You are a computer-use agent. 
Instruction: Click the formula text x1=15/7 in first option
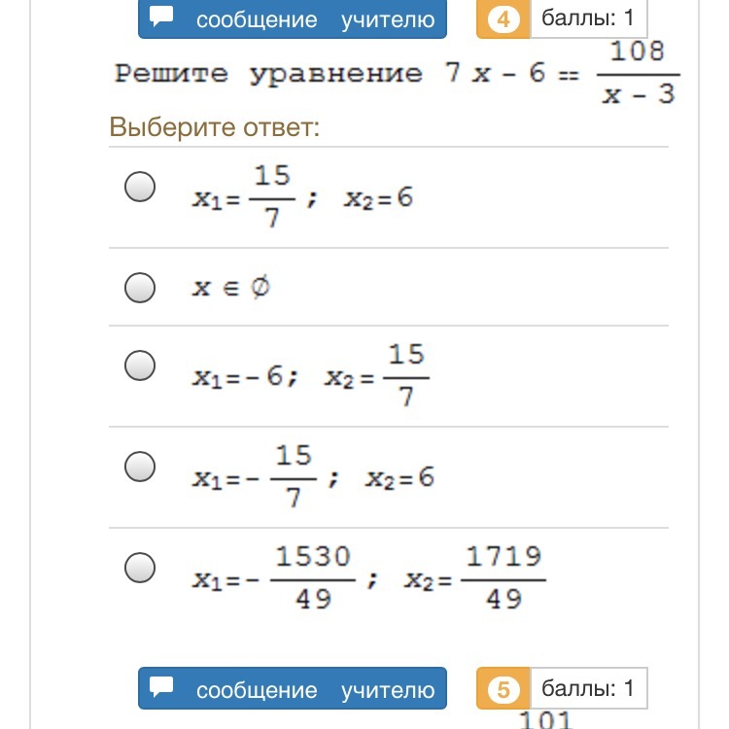click(x=244, y=196)
